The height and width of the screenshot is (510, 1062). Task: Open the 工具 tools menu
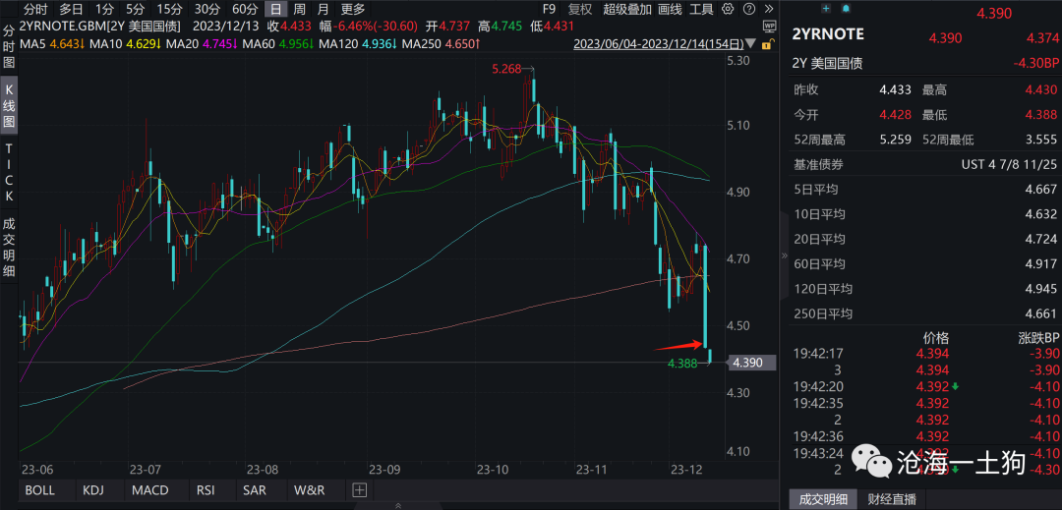point(701,9)
